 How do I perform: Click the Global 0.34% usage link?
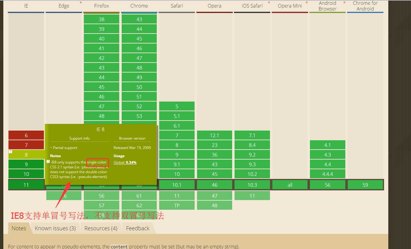[x=125, y=163]
